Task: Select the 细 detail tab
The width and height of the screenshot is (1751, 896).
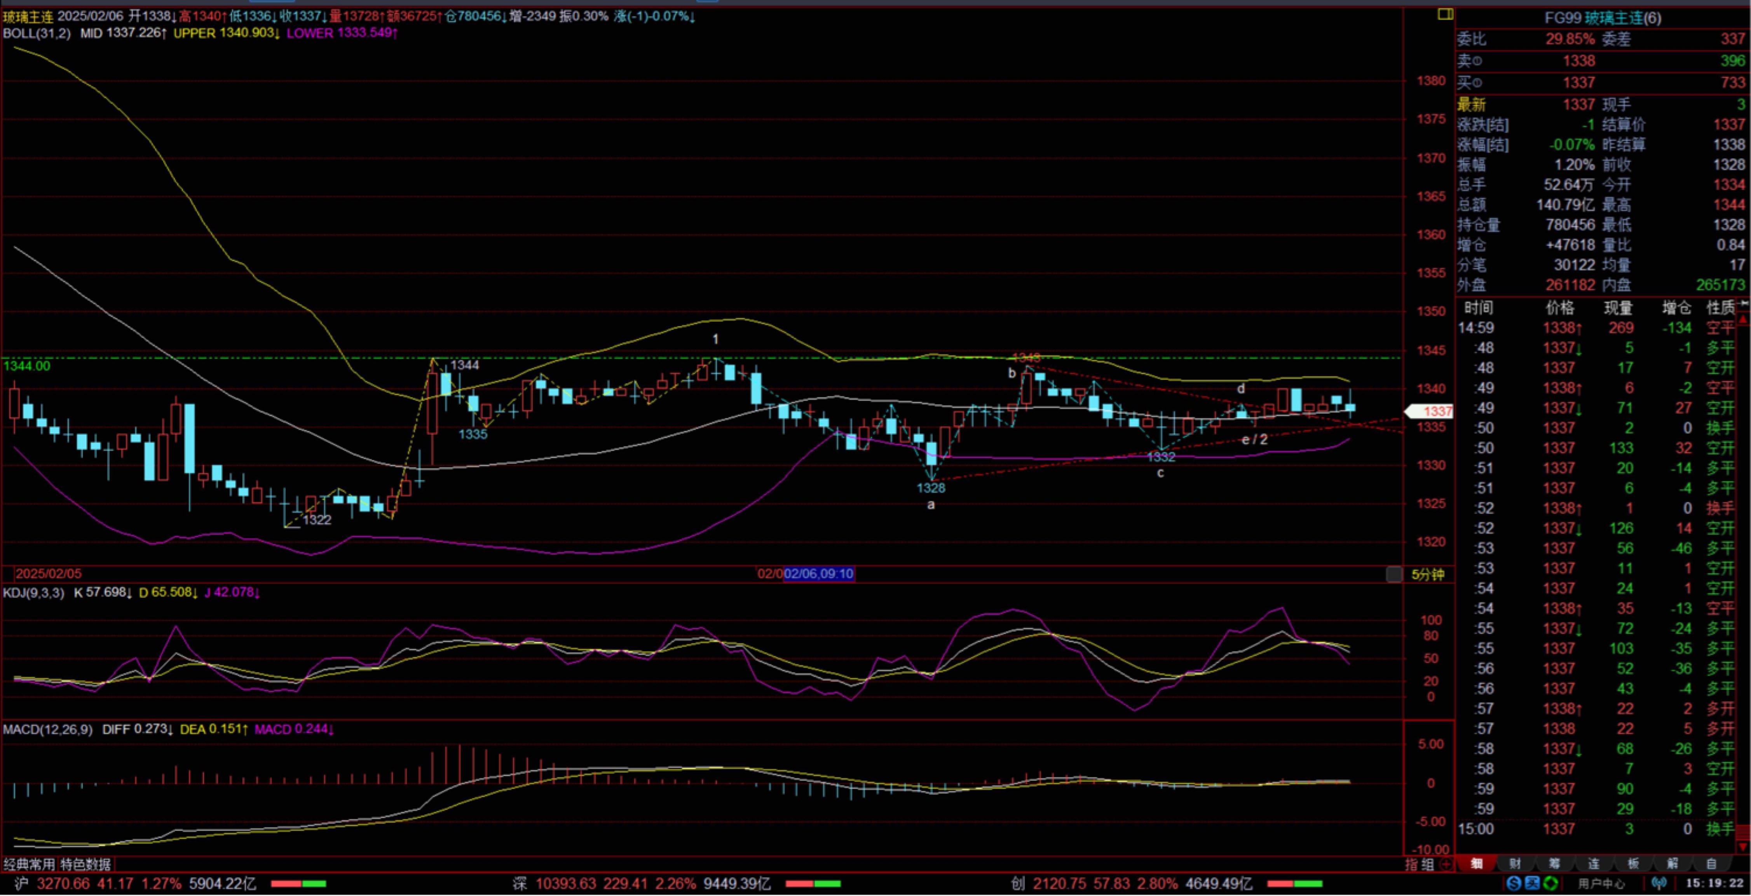Action: click(x=1476, y=863)
